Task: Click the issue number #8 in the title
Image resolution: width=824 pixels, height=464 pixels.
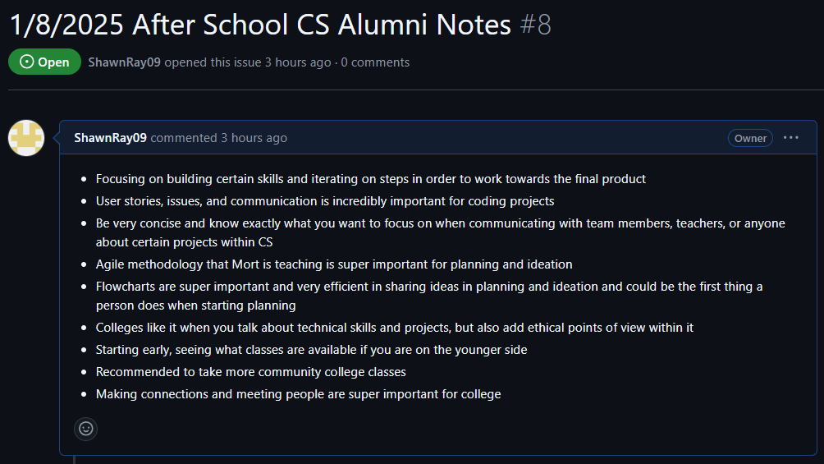Action: tap(535, 25)
